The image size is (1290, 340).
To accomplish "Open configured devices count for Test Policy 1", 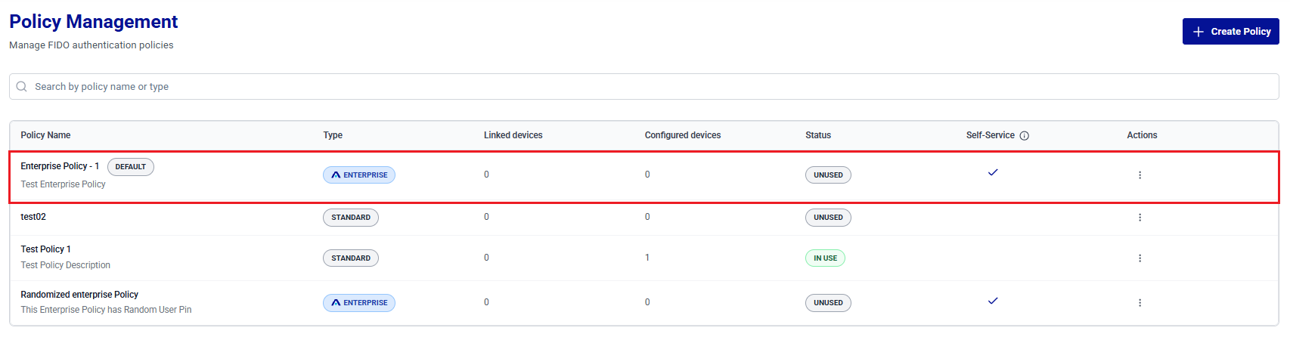I will tap(647, 258).
